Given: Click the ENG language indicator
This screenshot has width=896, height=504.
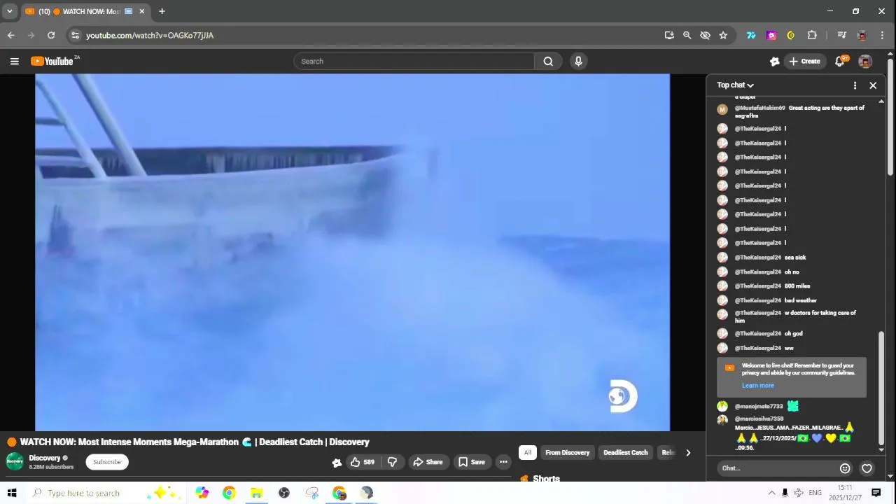Looking at the screenshot, I should pyautogui.click(x=815, y=493).
